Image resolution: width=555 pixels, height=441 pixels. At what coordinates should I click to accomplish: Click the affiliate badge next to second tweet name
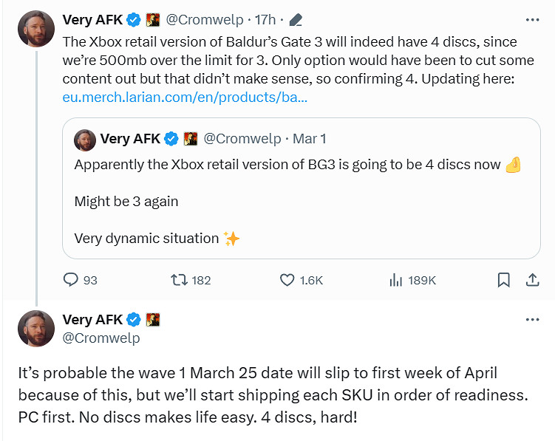coord(153,320)
